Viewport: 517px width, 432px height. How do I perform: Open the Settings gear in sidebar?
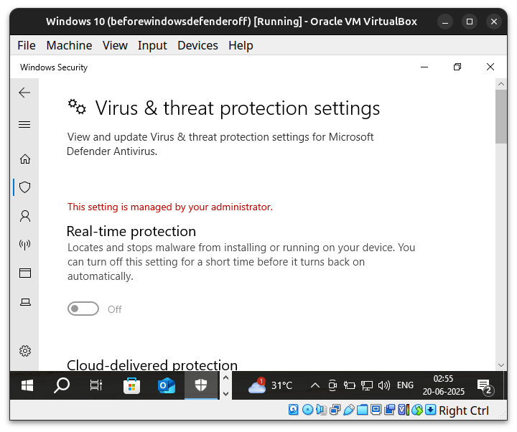click(25, 351)
